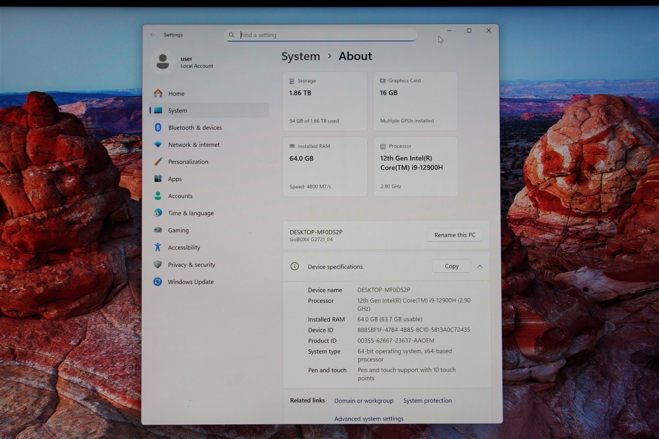659x439 pixels.
Task: Open Advanced system settings link
Action: 369,418
